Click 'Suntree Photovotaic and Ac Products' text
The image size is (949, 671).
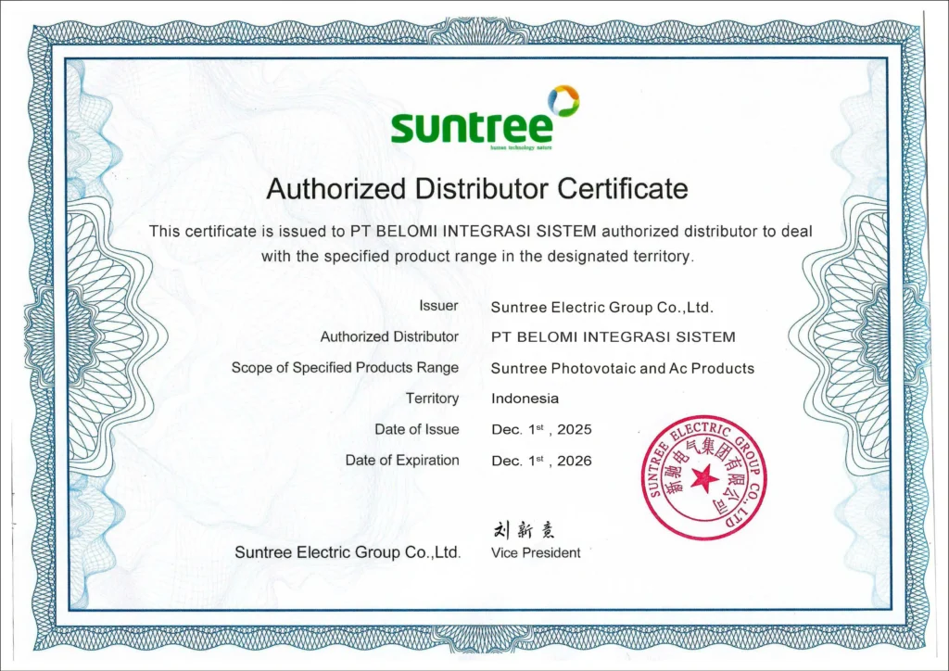623,369
